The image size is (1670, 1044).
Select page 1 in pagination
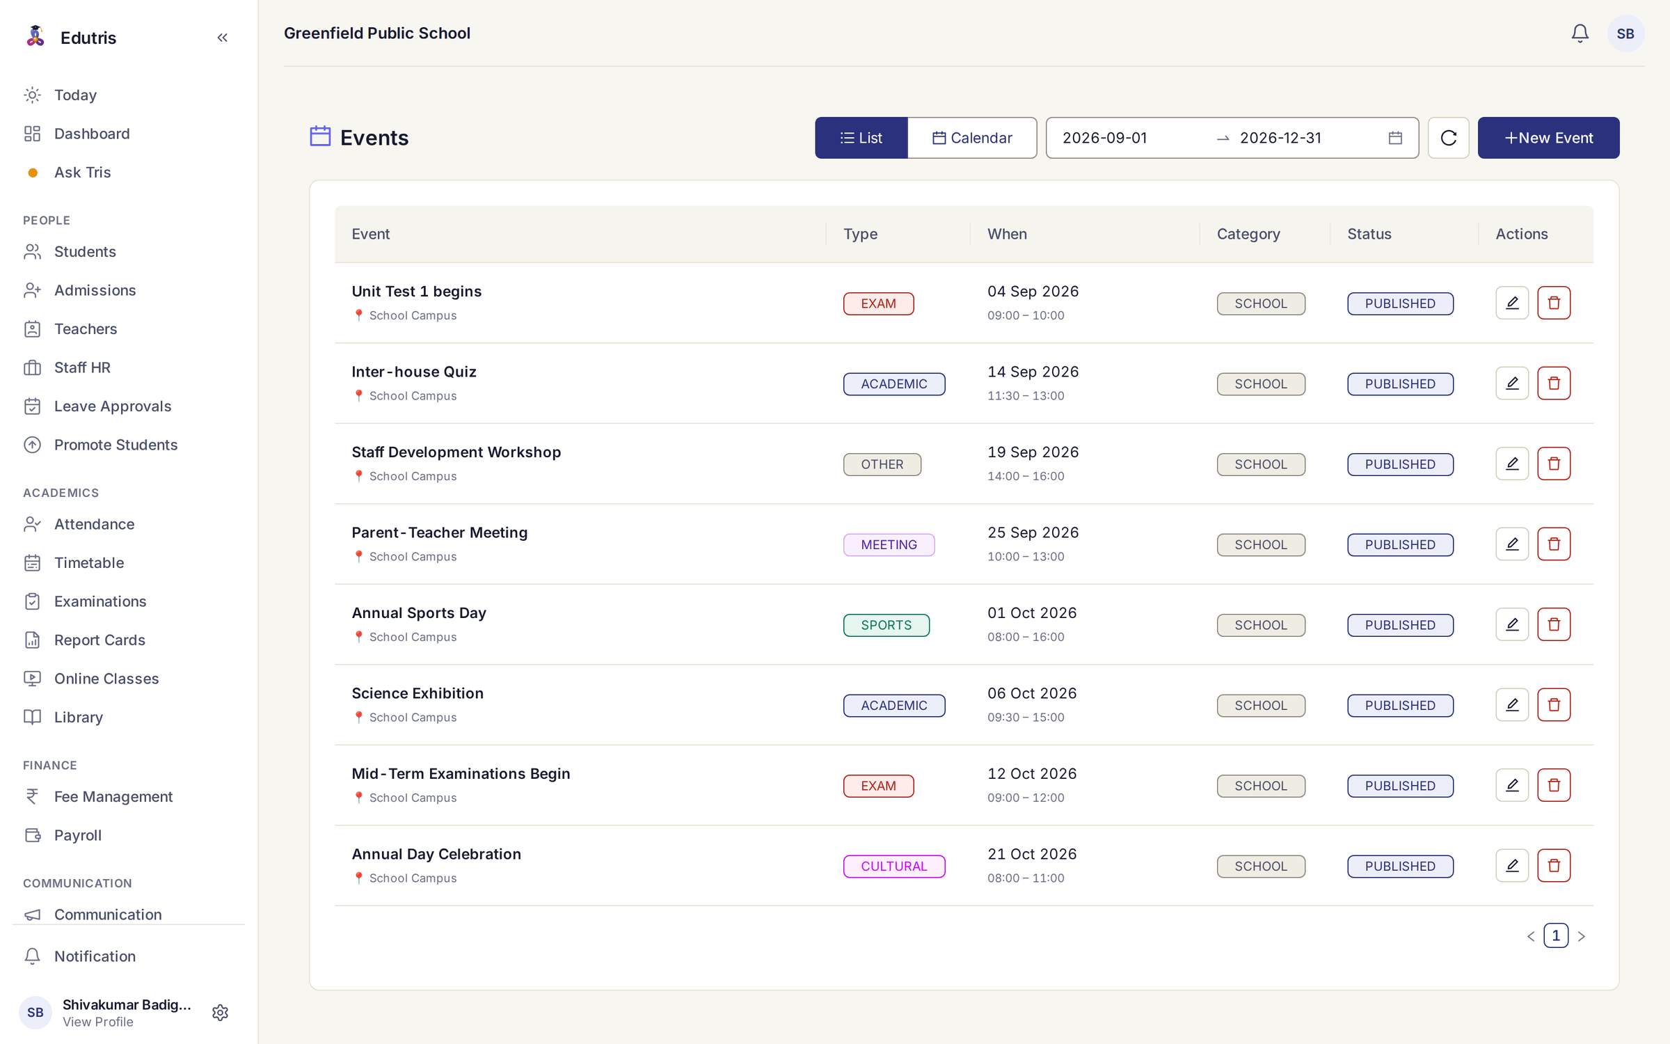pos(1556,935)
